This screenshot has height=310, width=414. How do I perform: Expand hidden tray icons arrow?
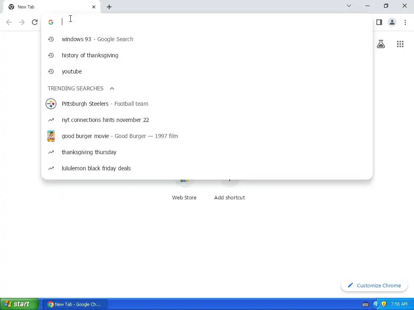click(376, 304)
